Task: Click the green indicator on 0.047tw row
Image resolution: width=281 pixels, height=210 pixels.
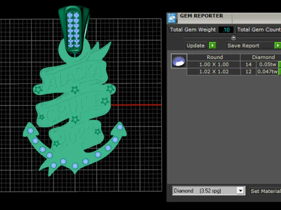Action: coord(280,72)
